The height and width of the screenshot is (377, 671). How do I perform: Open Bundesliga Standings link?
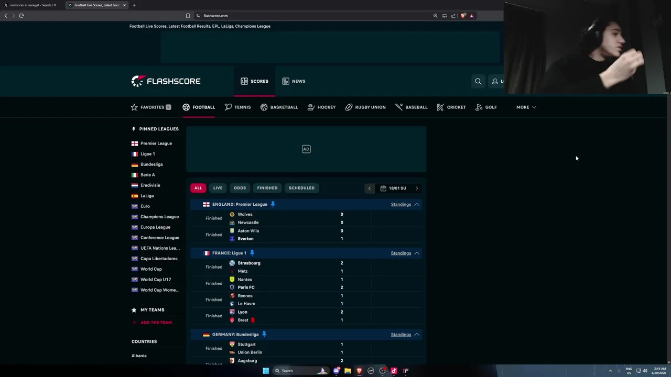click(x=401, y=334)
